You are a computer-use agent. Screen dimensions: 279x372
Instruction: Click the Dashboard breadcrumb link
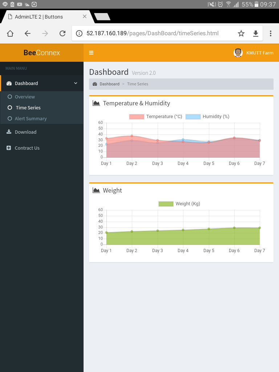pos(109,84)
